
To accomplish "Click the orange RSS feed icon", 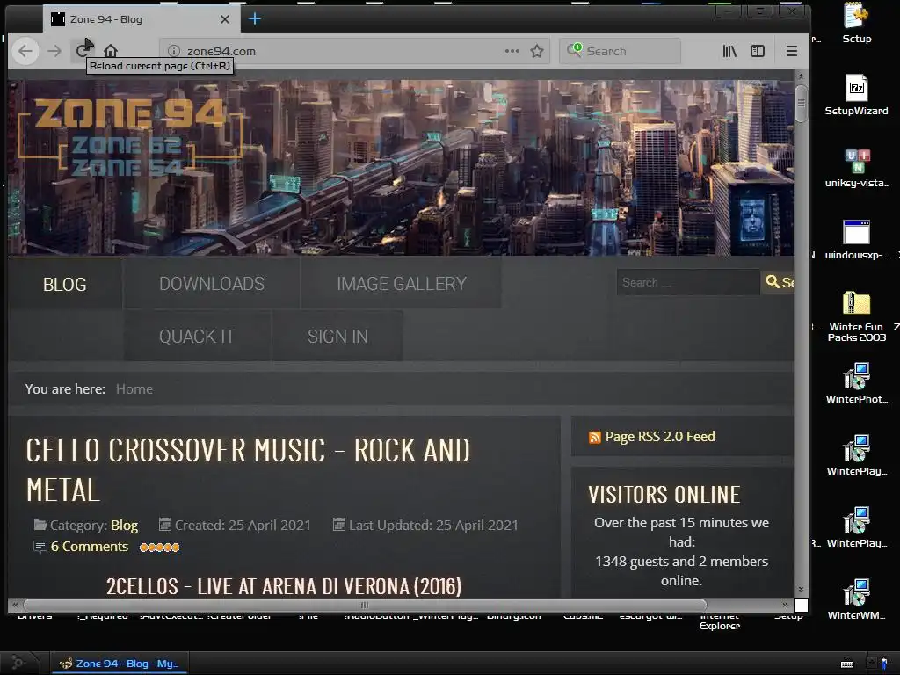I will (595, 438).
